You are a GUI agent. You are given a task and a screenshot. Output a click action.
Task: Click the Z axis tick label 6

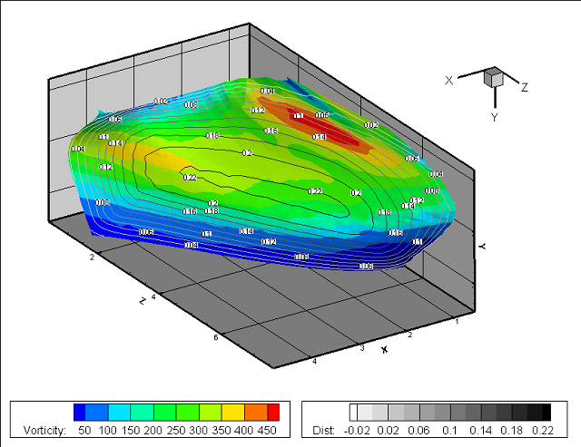point(214,337)
